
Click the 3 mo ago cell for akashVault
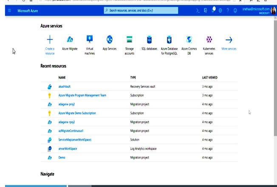pyautogui.click(x=207, y=87)
